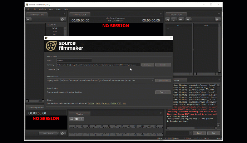Click the session Name input field
Image resolution: width=247 pixels, height=143 pixels.
(74, 60)
